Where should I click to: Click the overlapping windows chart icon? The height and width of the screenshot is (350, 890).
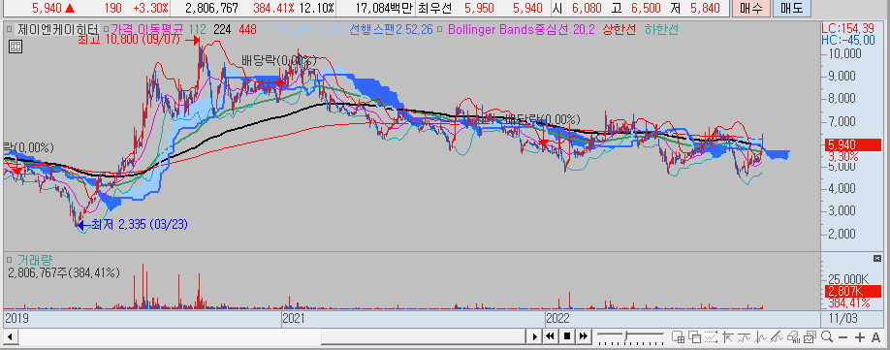tap(694, 337)
